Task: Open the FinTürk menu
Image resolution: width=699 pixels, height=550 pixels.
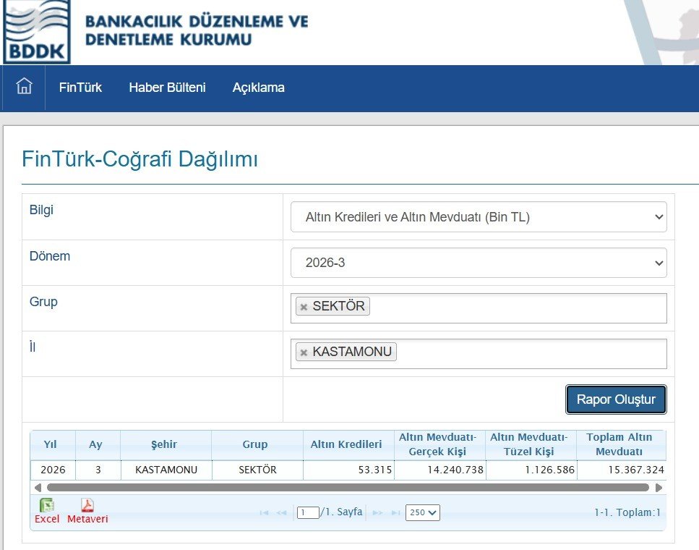Action: pyautogui.click(x=80, y=88)
